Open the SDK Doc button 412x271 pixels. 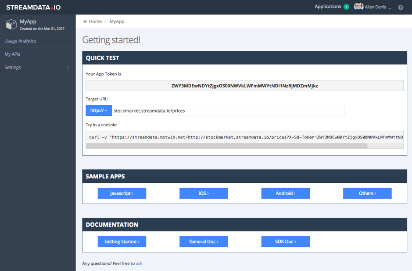pos(286,242)
